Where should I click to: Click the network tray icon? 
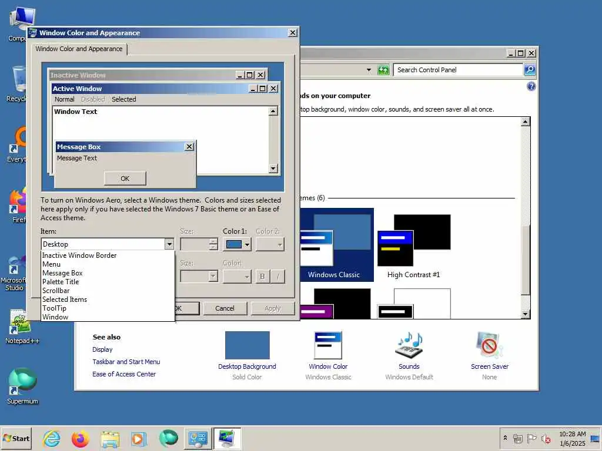pyautogui.click(x=517, y=438)
